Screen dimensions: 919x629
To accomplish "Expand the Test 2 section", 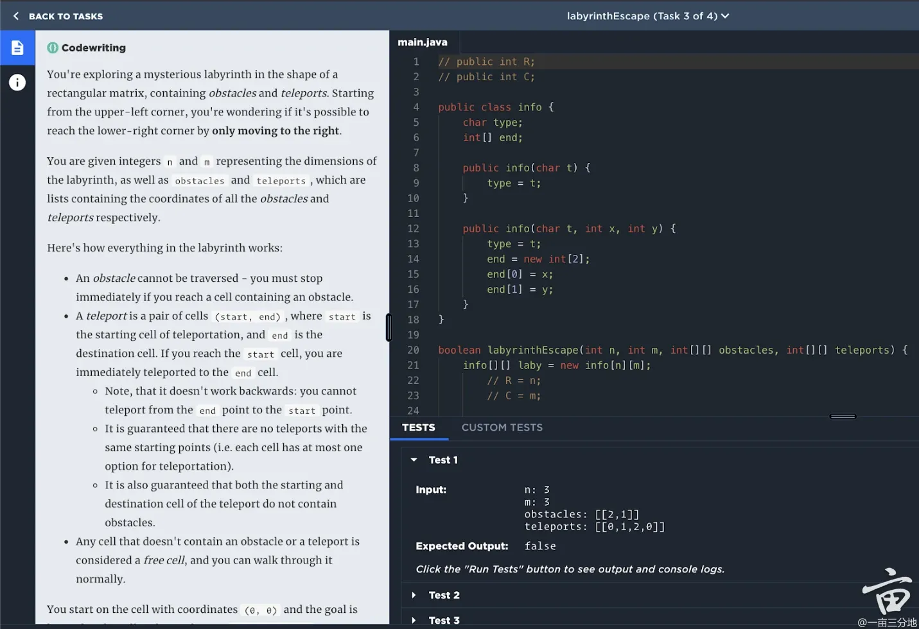I will point(414,596).
